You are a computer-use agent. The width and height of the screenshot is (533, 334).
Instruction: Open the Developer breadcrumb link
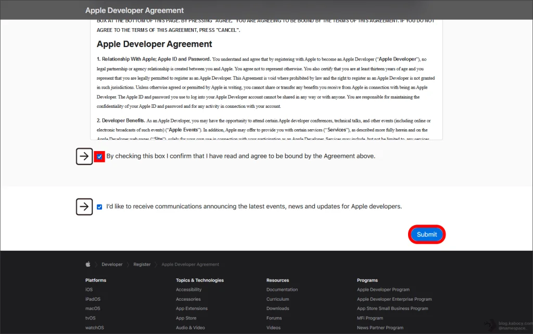point(112,265)
